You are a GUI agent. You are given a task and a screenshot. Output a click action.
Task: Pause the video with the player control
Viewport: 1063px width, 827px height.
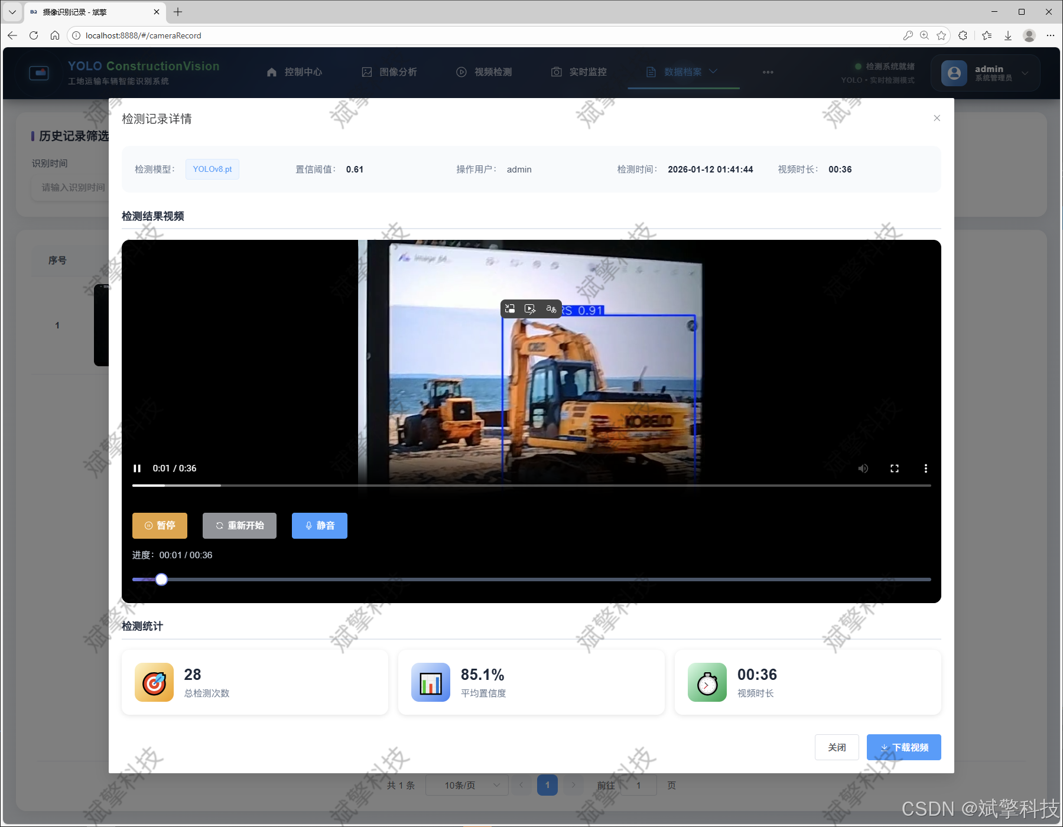tap(137, 468)
